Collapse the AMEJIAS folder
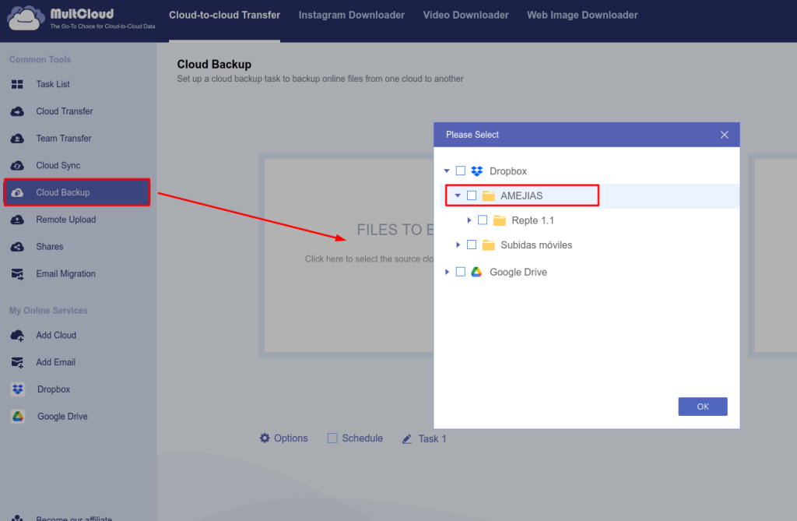The height and width of the screenshot is (521, 797). (x=458, y=195)
